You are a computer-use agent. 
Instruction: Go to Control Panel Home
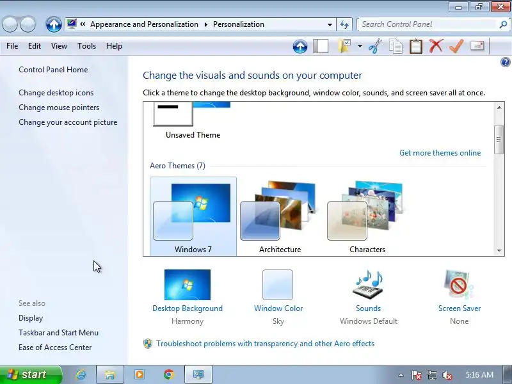coord(53,70)
